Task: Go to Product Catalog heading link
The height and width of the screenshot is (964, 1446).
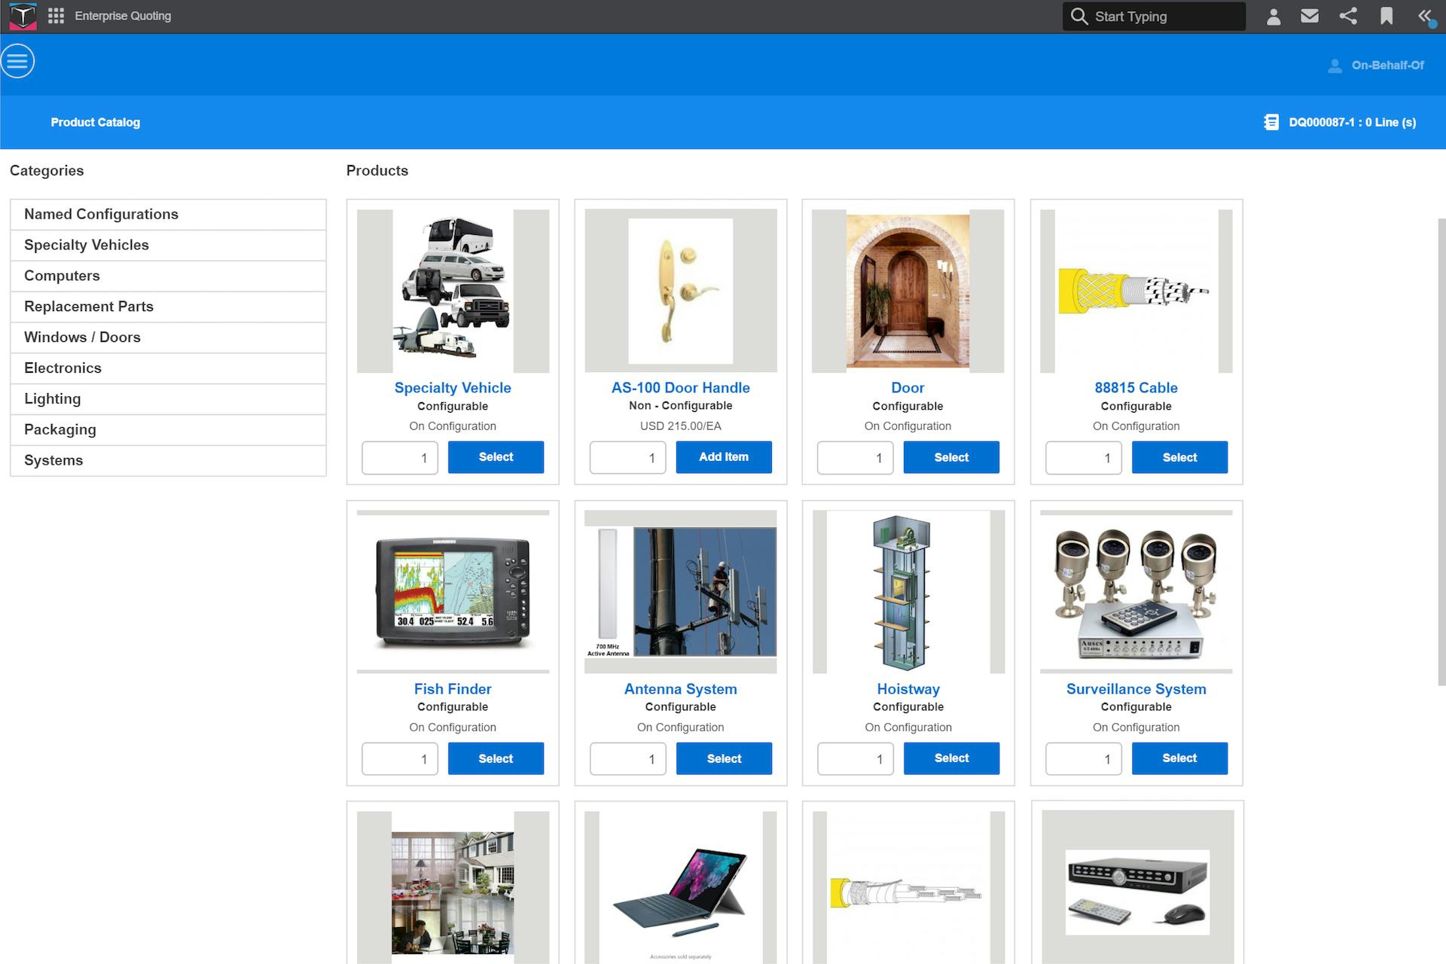Action: click(x=96, y=122)
